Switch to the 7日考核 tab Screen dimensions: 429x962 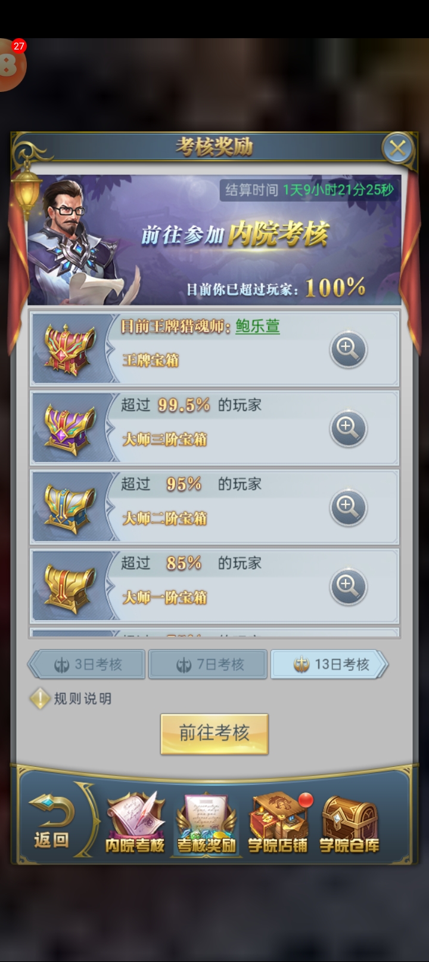[x=208, y=664]
